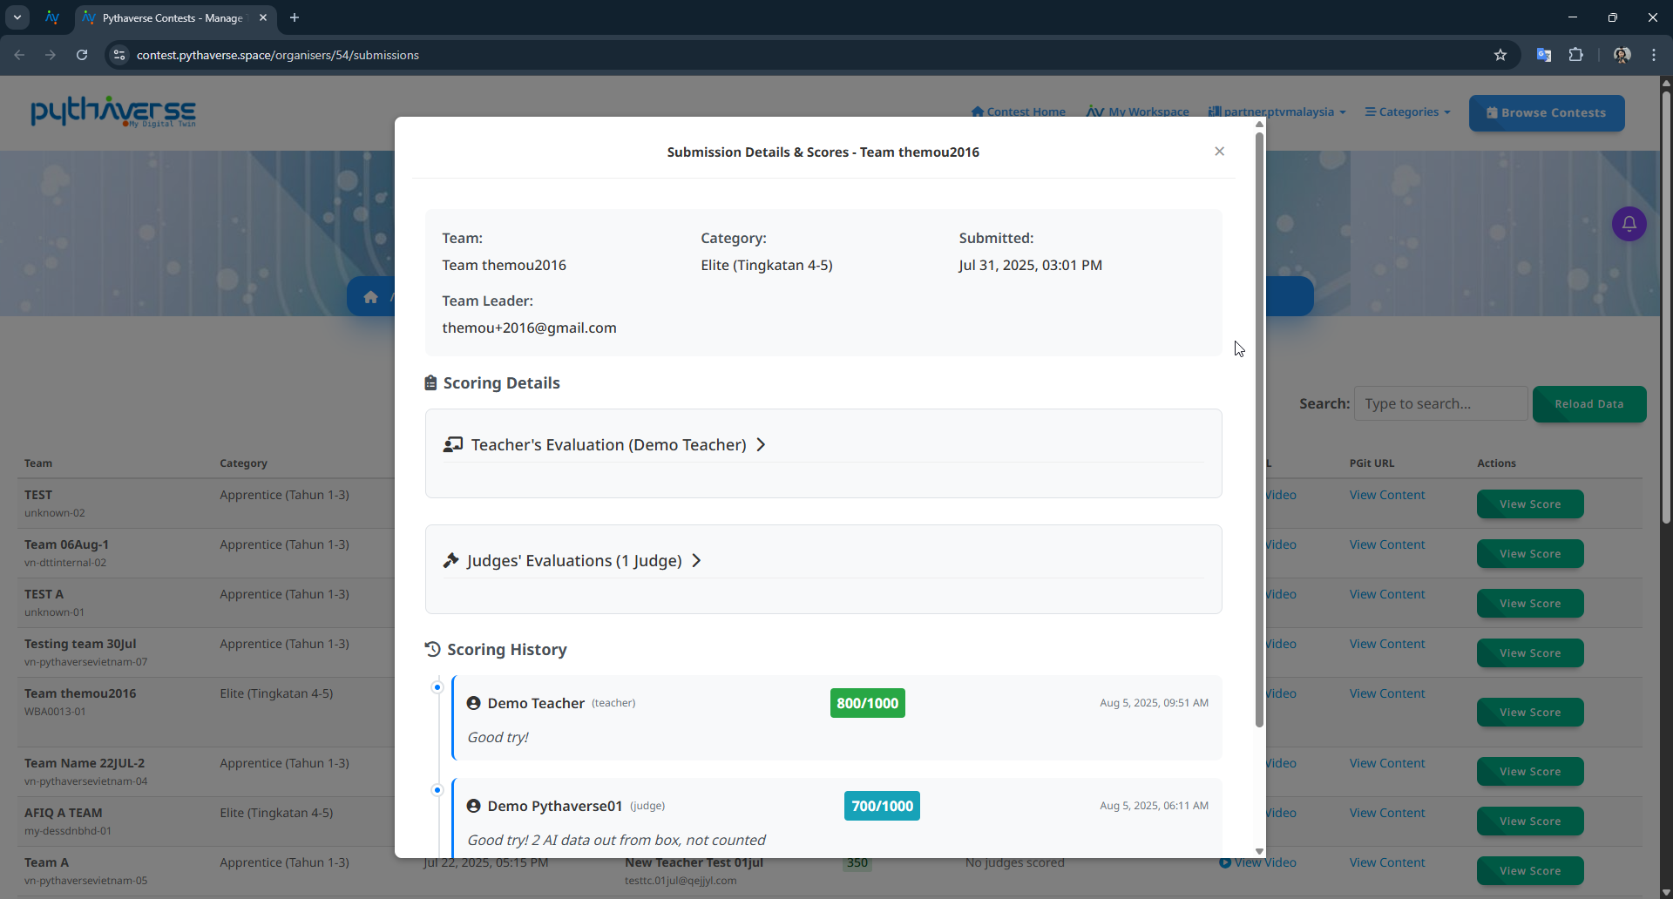This screenshot has width=1673, height=899.
Task: Go back in browser history
Action: click(x=19, y=55)
